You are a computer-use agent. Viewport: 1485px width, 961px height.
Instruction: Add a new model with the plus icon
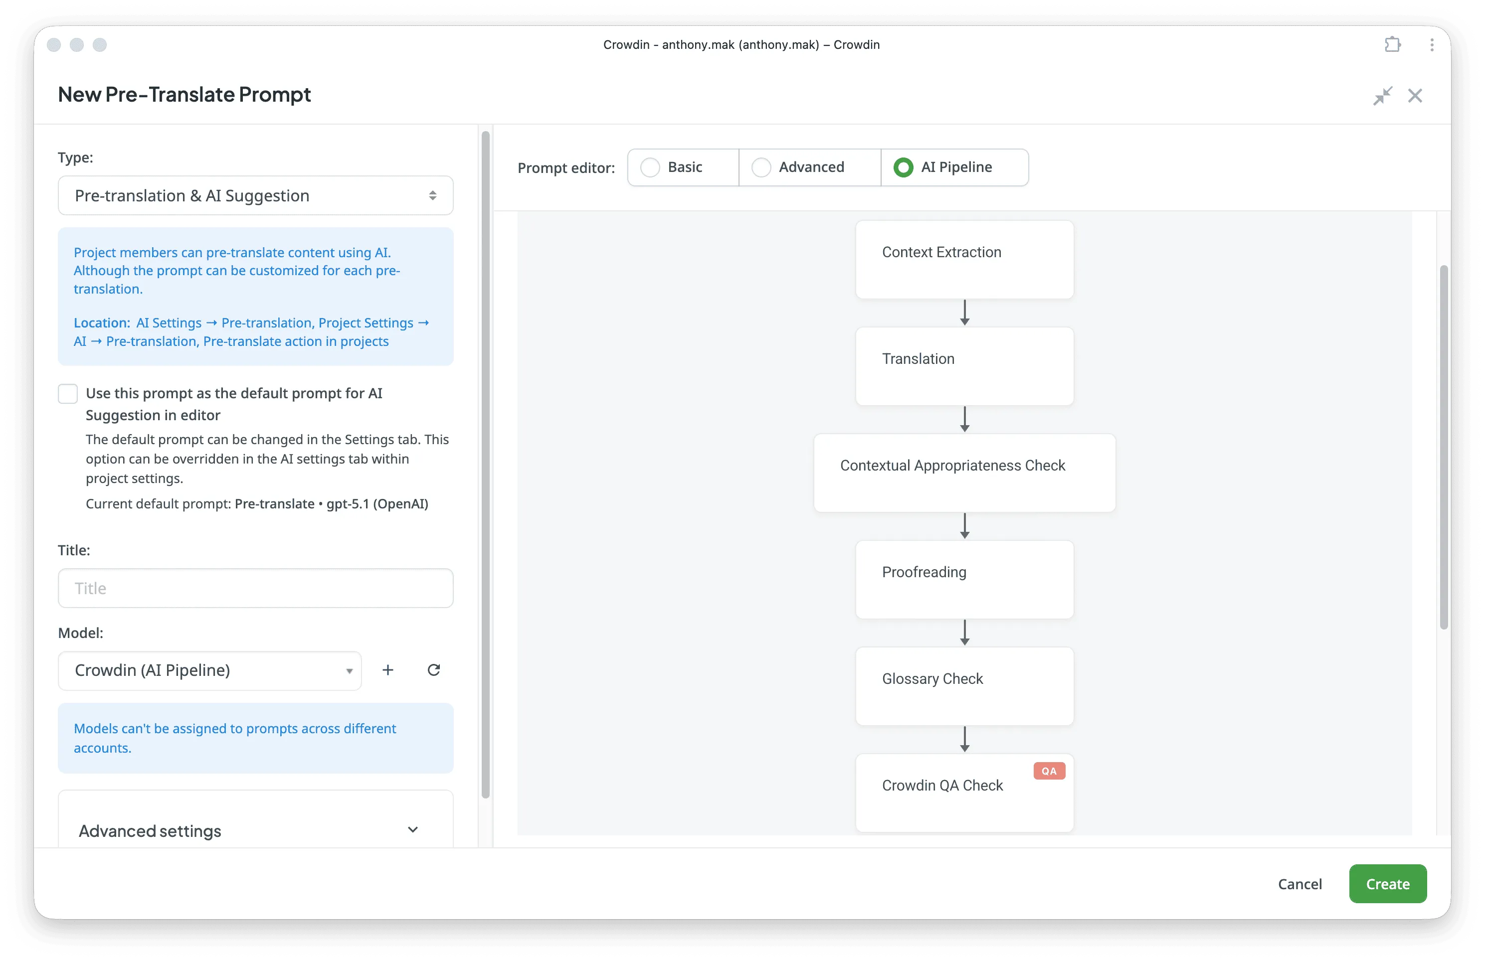click(x=388, y=670)
